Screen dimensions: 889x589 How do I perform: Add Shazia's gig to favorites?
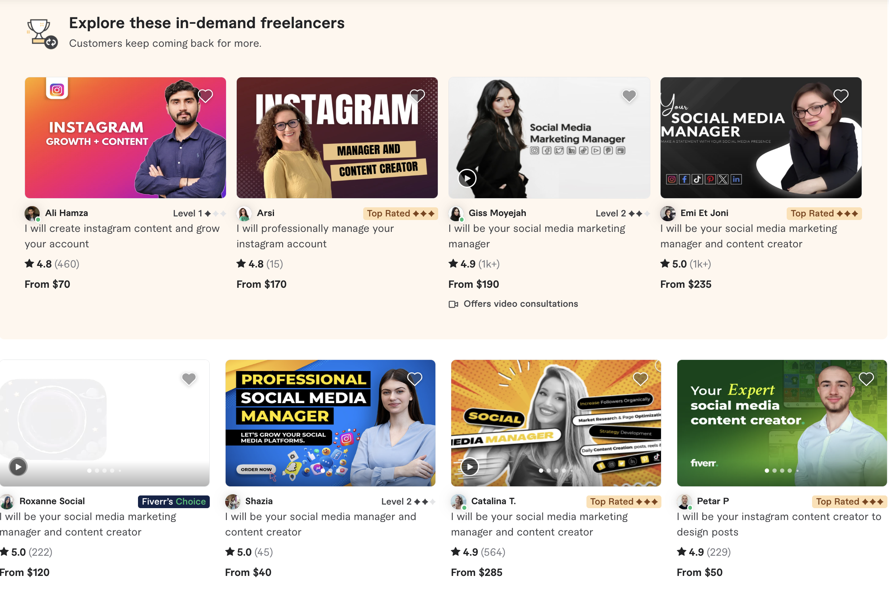[x=415, y=379]
